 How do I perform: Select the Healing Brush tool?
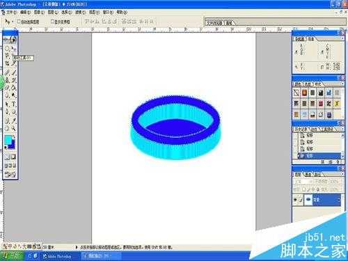click(7, 72)
